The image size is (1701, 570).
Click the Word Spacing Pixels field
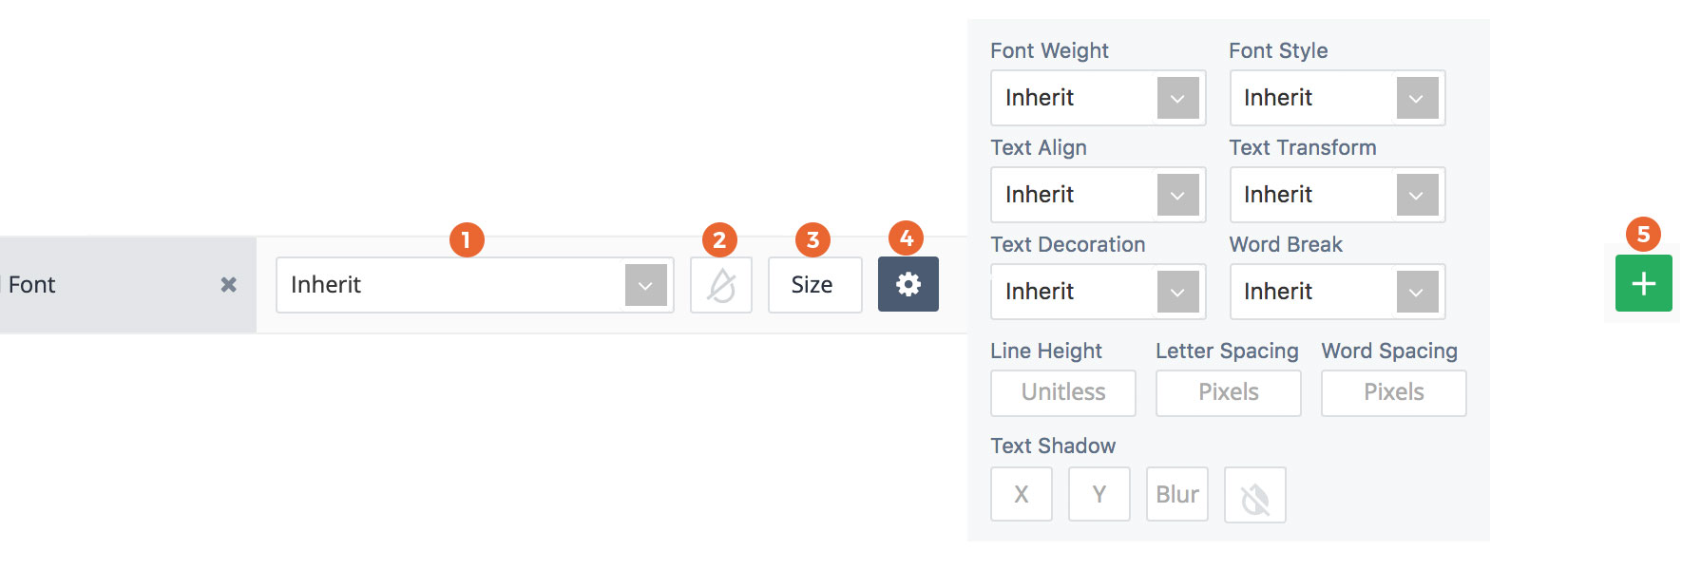click(1394, 393)
